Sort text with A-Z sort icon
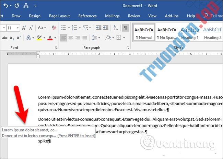Screen dimensions: 223x159 [116, 28]
